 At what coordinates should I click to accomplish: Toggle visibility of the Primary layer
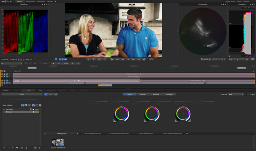pyautogui.click(x=4, y=112)
